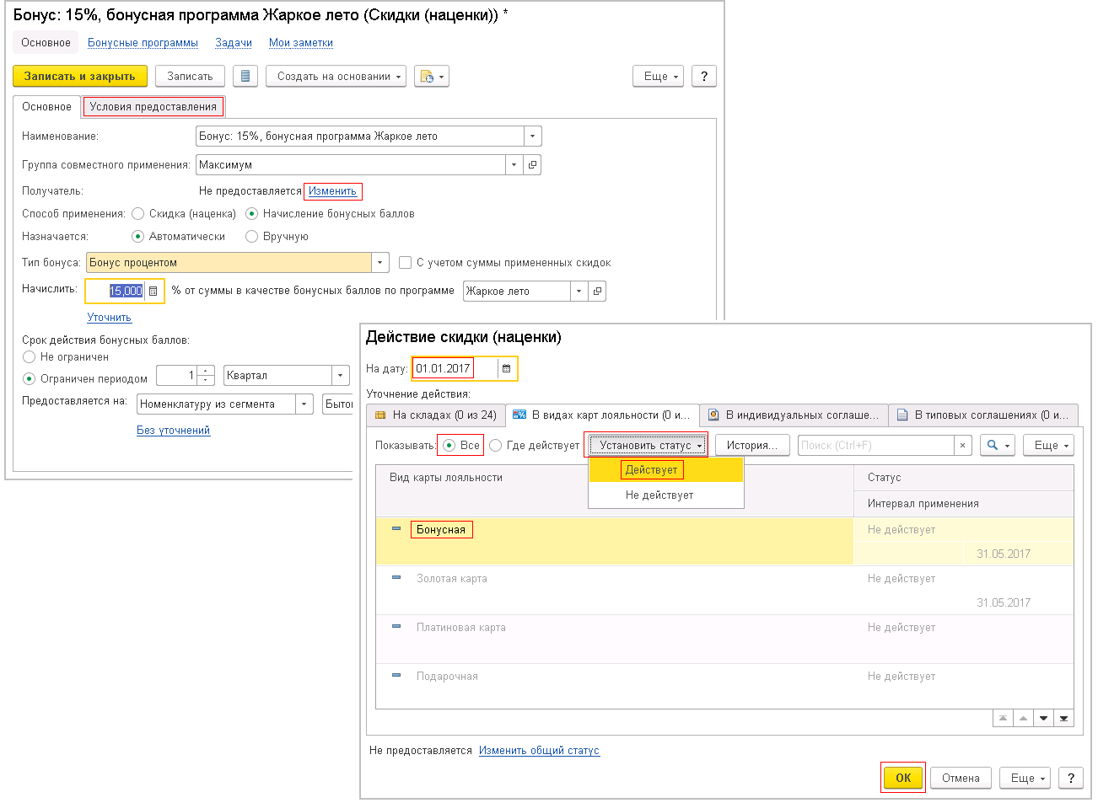1098x803 pixels.
Task: Select the Вручную radio button
Action: tap(251, 237)
